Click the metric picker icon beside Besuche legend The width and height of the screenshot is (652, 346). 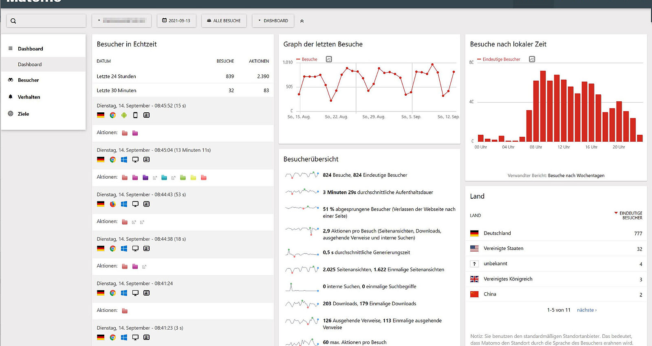[x=329, y=59]
